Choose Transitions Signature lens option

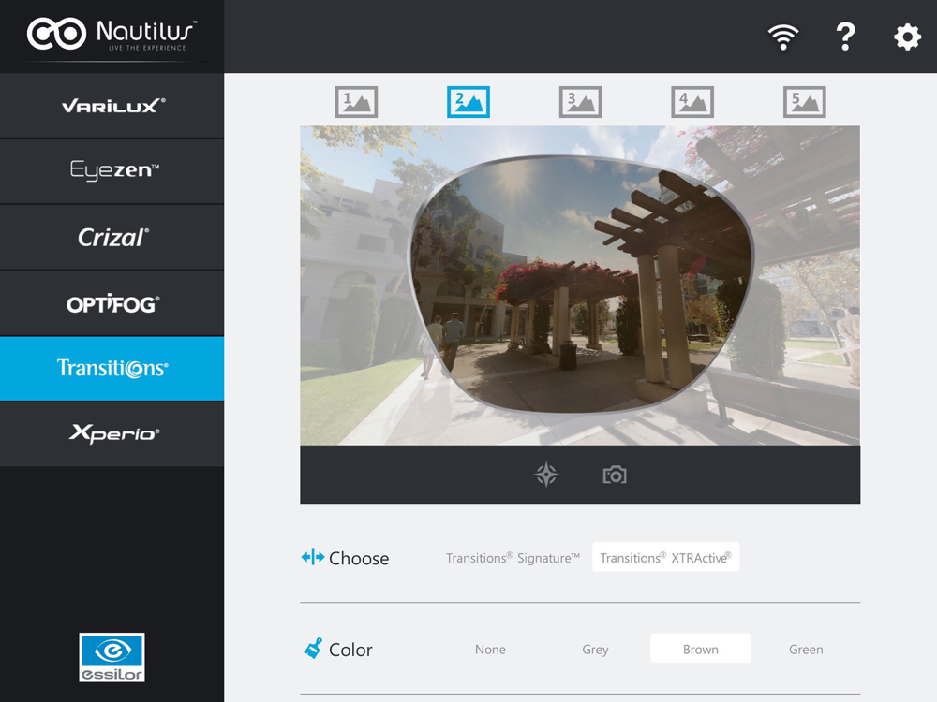(x=513, y=558)
